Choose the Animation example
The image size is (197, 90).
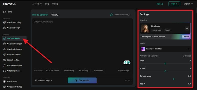(x=98, y=70)
